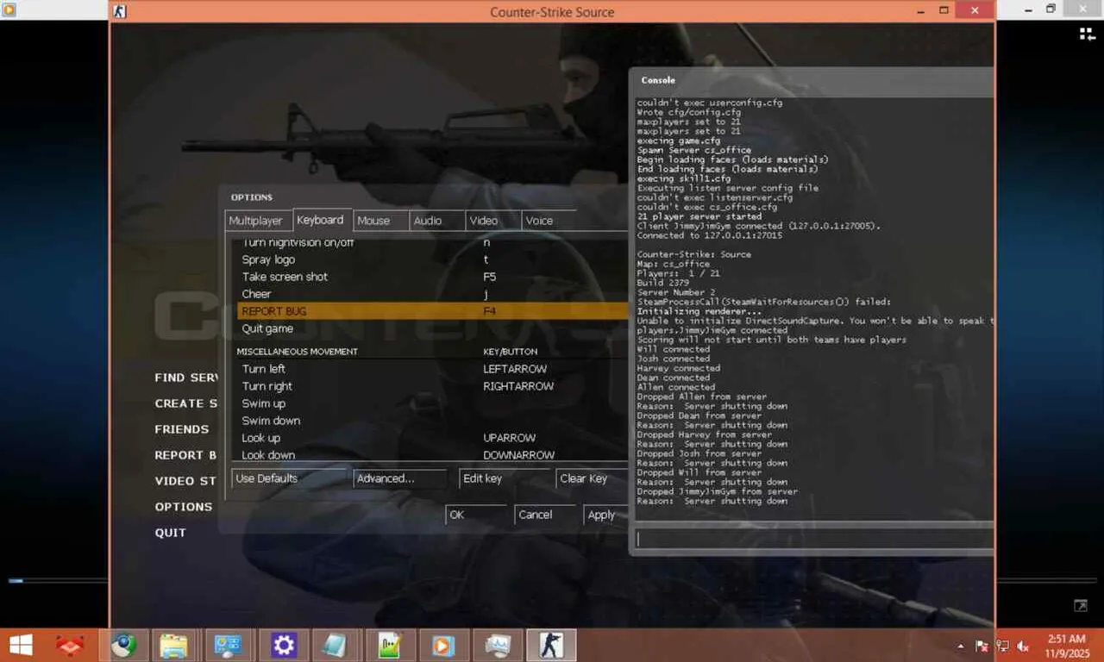The width and height of the screenshot is (1104, 662).
Task: Click the Console window title
Action: 658,80
